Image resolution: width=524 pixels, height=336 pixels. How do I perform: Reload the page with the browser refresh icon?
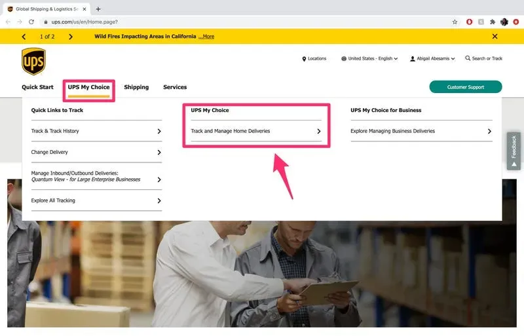tap(31, 22)
